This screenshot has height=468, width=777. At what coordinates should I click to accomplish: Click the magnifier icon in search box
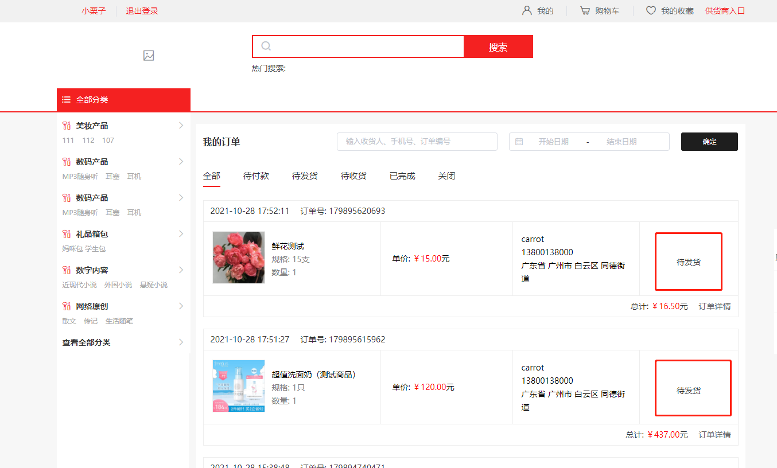coord(266,46)
